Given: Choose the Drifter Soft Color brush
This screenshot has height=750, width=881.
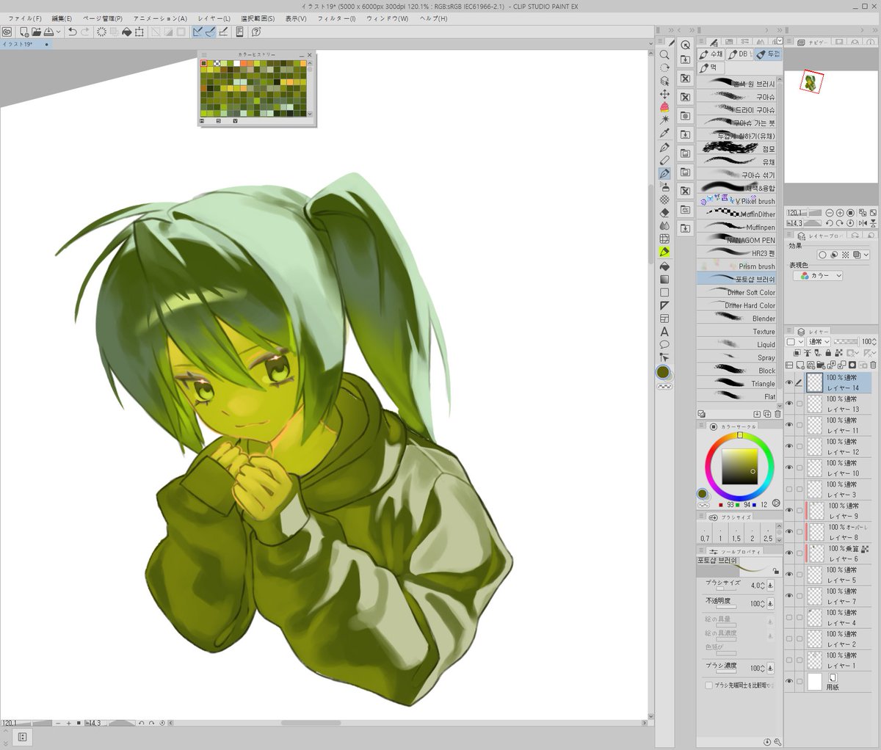Looking at the screenshot, I should (x=736, y=292).
